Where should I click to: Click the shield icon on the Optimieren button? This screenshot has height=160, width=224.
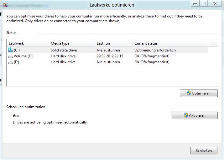pos(189,93)
